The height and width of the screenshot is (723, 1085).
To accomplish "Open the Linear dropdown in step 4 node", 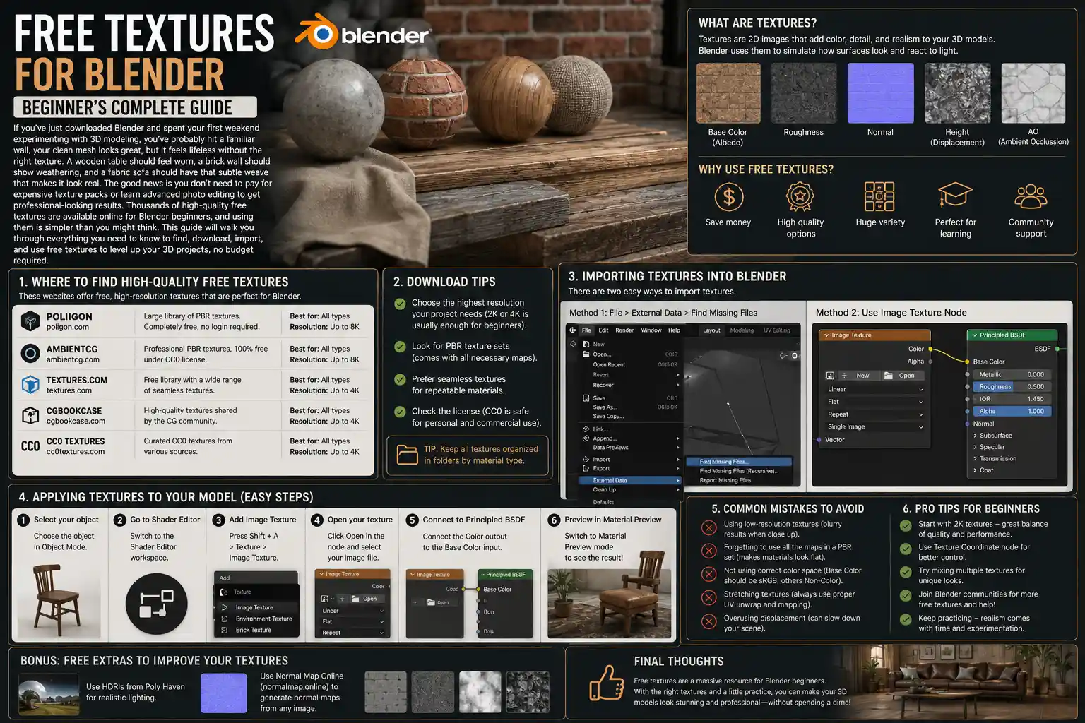I will coord(352,611).
